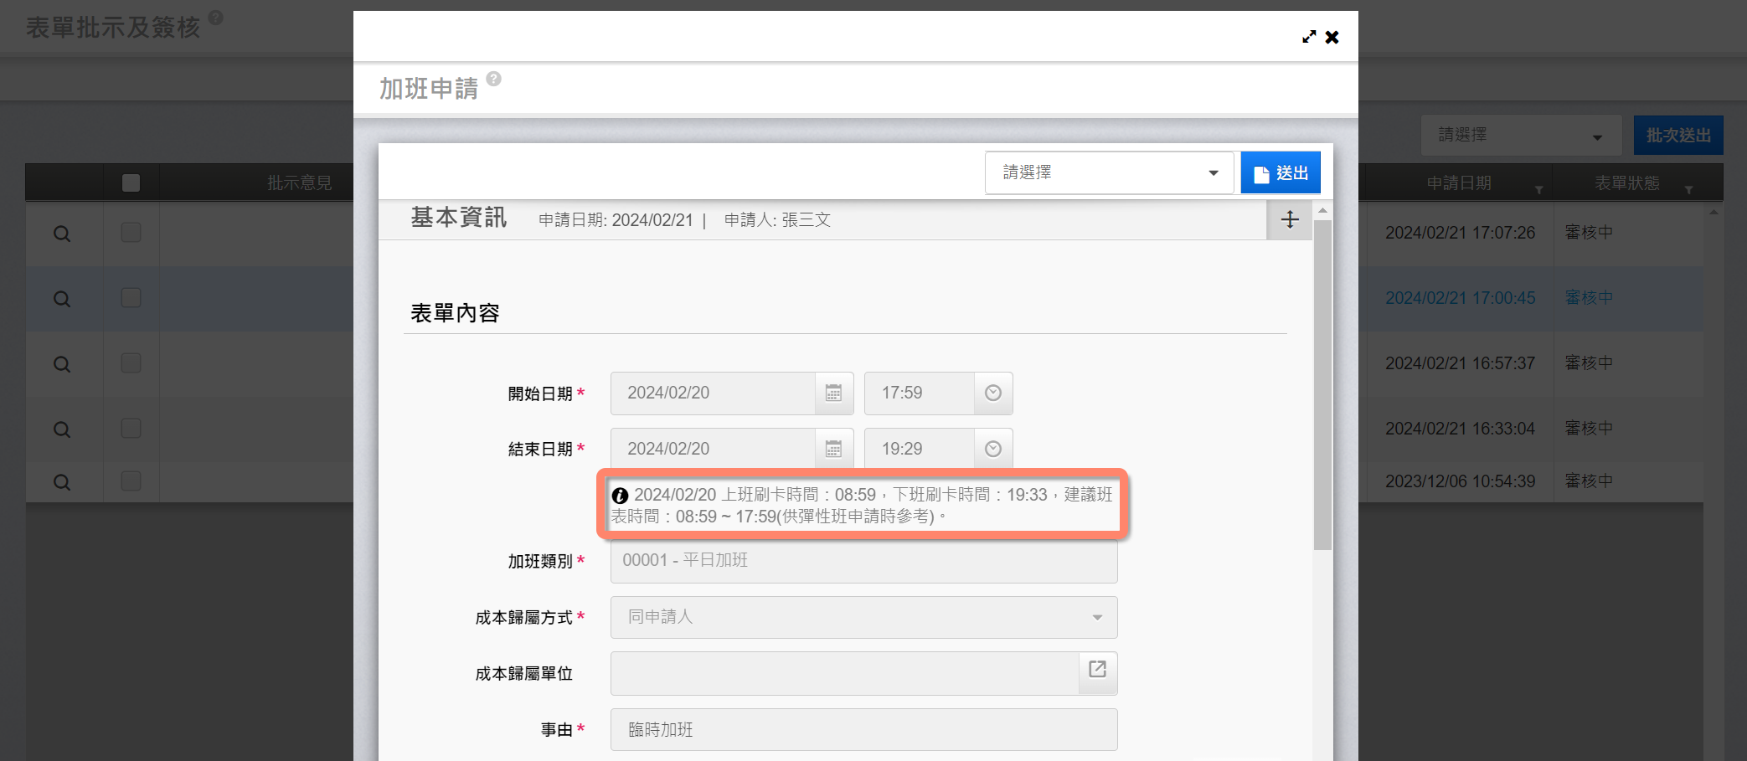The height and width of the screenshot is (761, 1747).
Task: Click the 表單狀態 column filter
Action: pyautogui.click(x=1688, y=190)
